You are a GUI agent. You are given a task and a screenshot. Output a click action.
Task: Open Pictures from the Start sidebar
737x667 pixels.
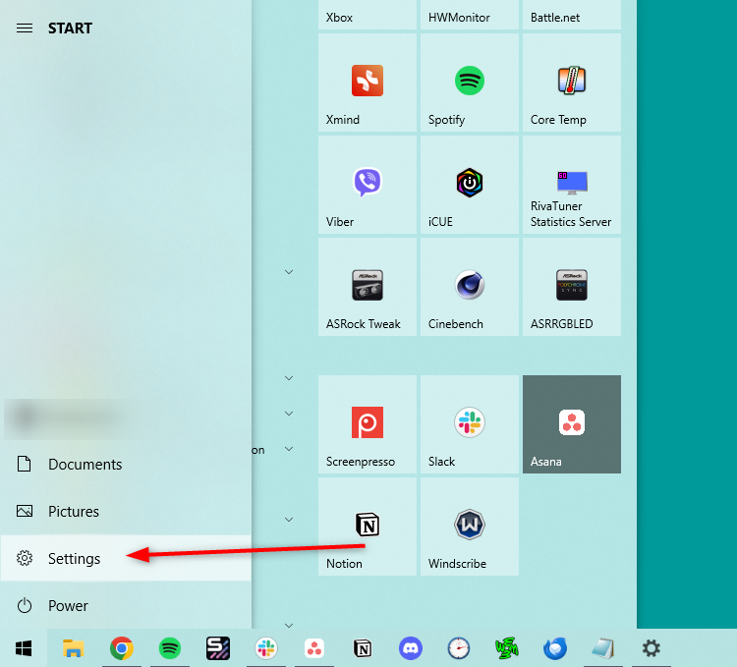pos(126,511)
